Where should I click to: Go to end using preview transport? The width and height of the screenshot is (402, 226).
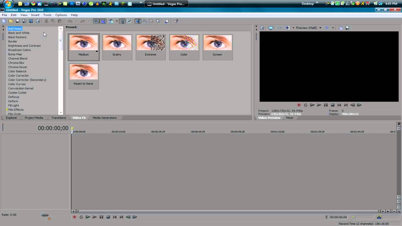[346, 105]
